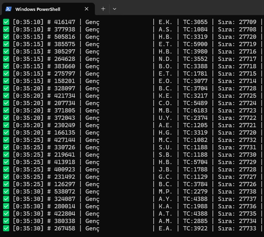
Task: Click the value TC:6183
Action: (195, 110)
